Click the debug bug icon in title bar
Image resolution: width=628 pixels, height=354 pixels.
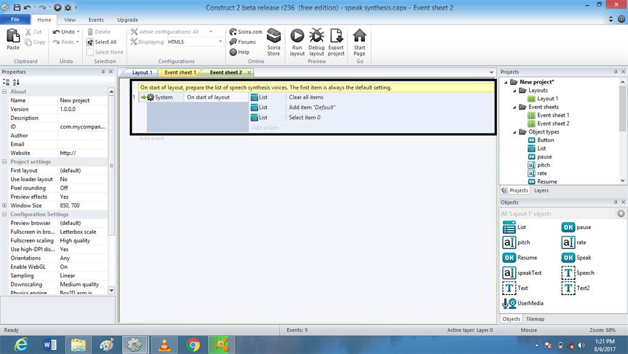67,7
